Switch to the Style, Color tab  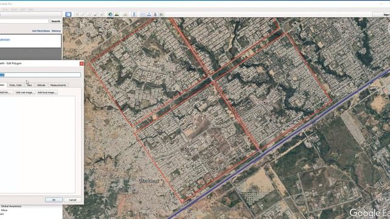click(15, 85)
